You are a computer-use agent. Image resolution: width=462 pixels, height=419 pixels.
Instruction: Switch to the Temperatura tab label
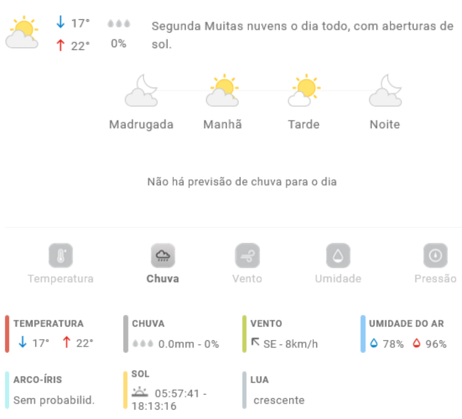[x=60, y=279]
